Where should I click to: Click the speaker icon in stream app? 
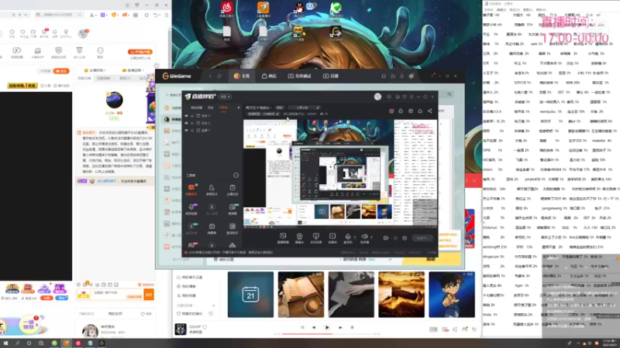click(364, 237)
